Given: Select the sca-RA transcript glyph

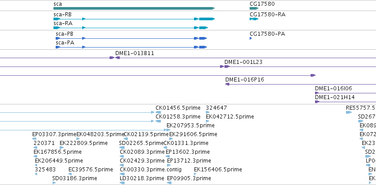Looking at the screenshot, I should pos(131,28).
